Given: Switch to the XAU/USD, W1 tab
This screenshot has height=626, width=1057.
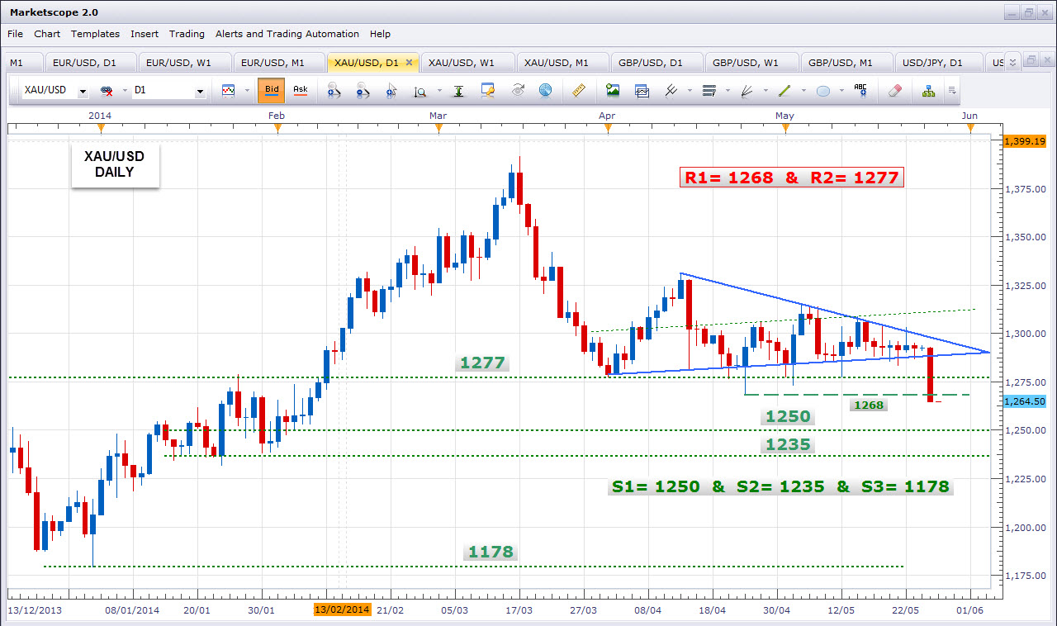Looking at the screenshot, I should tap(467, 63).
